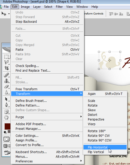Open the Layer menu
130x165 pixels.
37,7
